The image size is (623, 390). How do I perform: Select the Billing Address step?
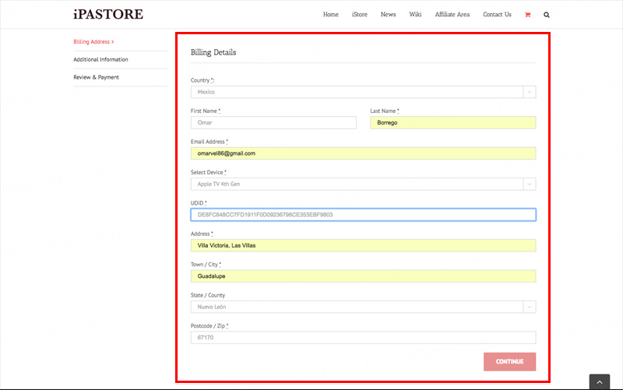point(93,42)
